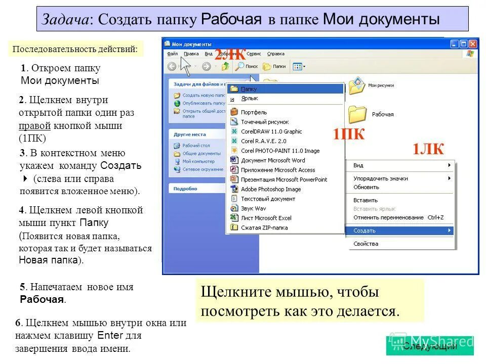The height and width of the screenshot is (364, 486).
Task: Click the Excel icon in submenu
Action: coord(234,218)
